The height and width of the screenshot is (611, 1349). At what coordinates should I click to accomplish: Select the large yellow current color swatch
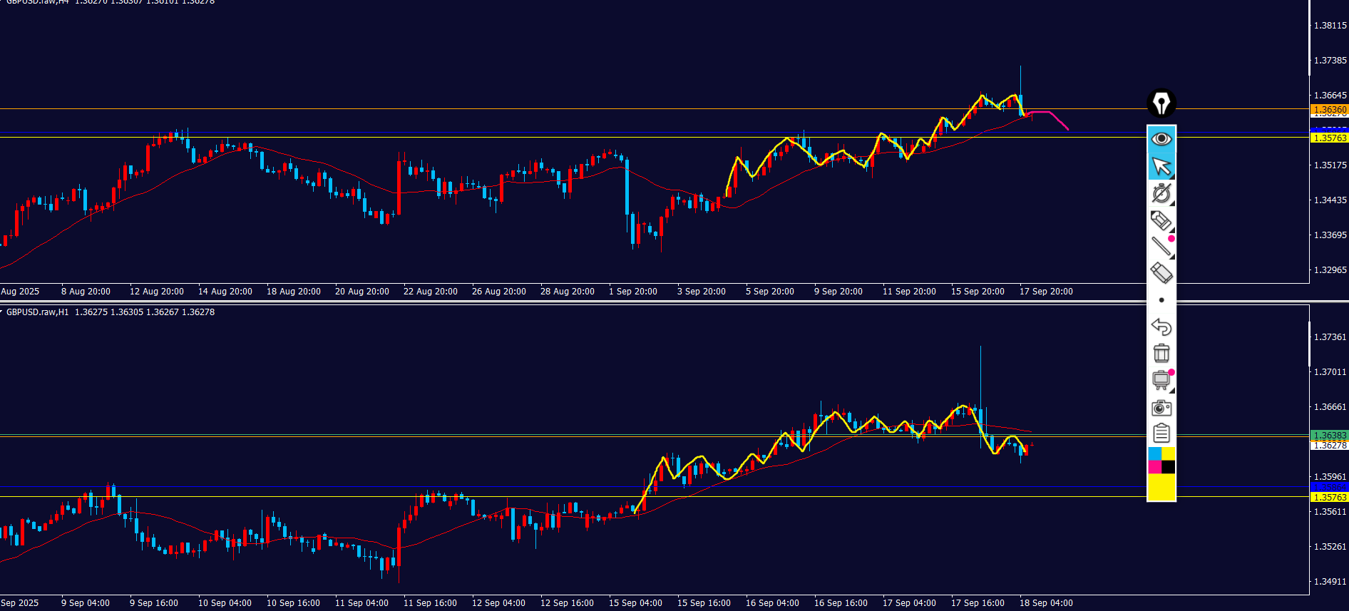click(x=1161, y=488)
